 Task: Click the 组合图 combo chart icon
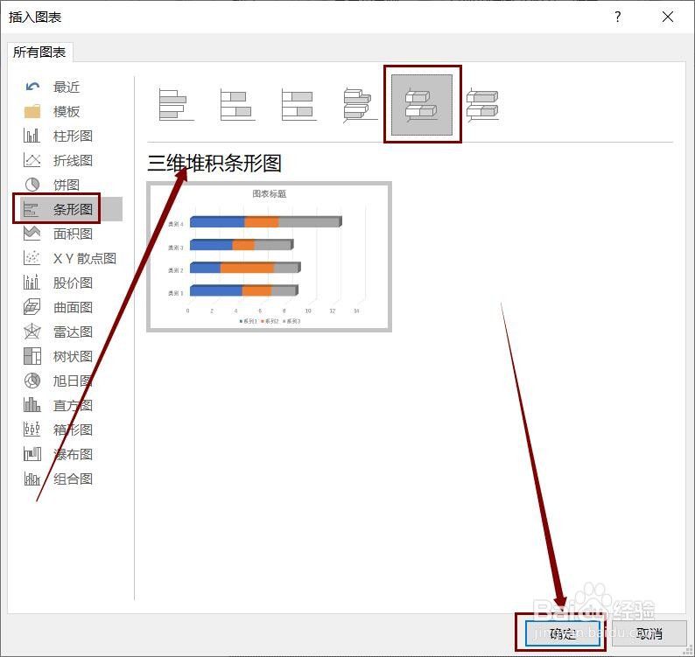[32, 478]
